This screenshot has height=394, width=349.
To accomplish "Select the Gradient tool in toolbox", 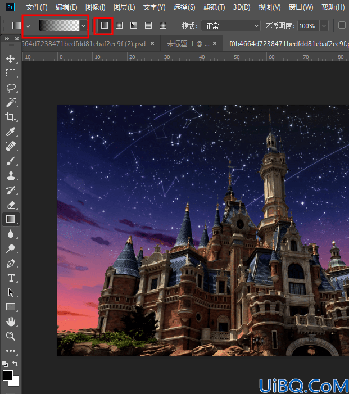I will click(10, 219).
